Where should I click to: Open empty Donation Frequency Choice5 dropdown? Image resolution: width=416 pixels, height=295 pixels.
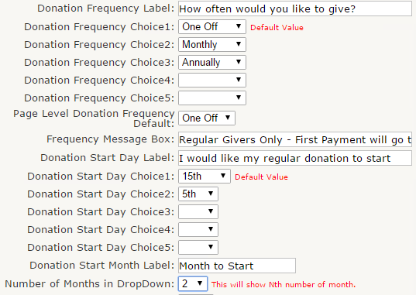[212, 98]
